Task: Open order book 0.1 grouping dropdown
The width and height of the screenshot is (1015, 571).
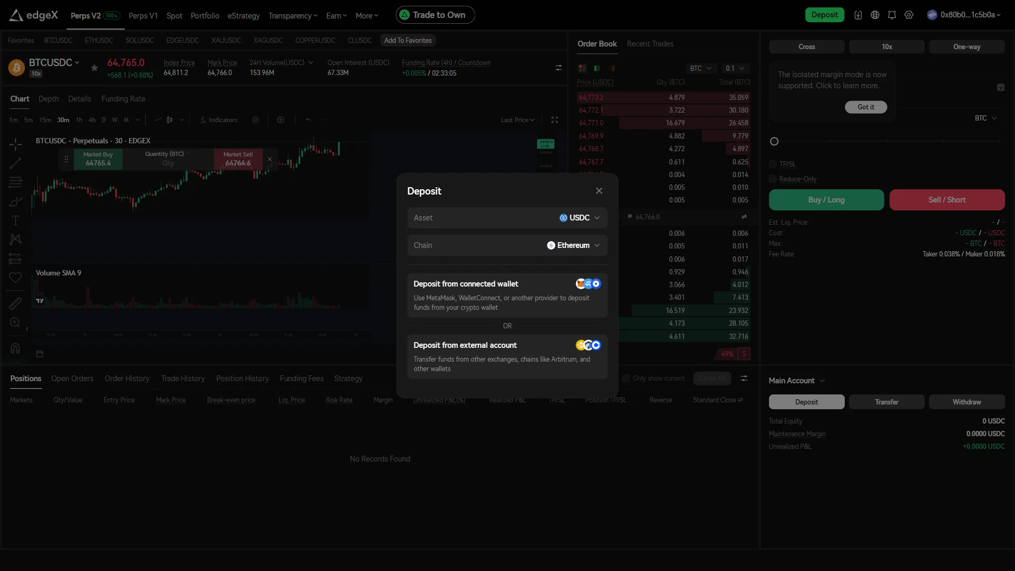Action: coord(735,68)
